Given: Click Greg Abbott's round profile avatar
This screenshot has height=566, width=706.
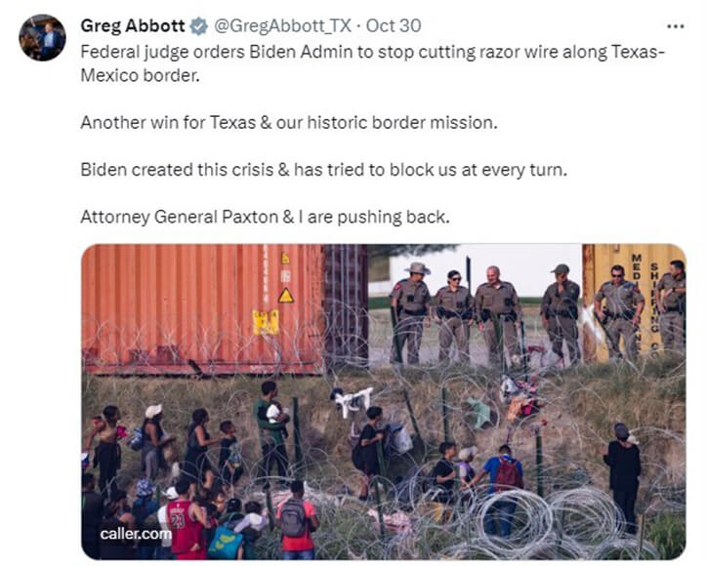Looking at the screenshot, I should pyautogui.click(x=42, y=37).
